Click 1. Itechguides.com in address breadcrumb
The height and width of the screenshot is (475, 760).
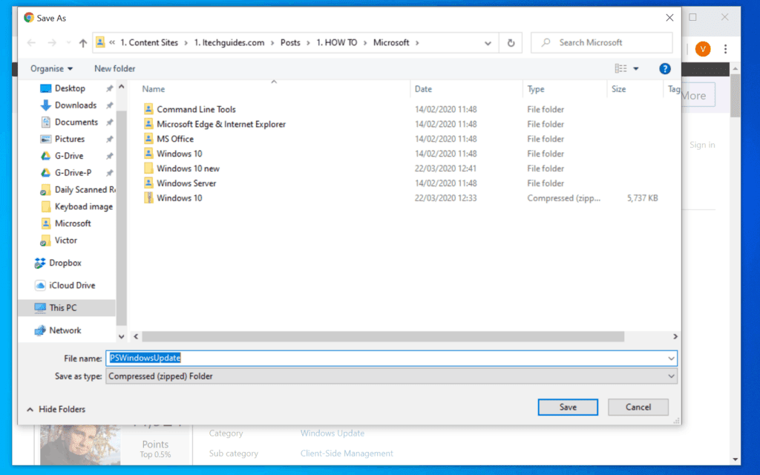pyautogui.click(x=229, y=42)
